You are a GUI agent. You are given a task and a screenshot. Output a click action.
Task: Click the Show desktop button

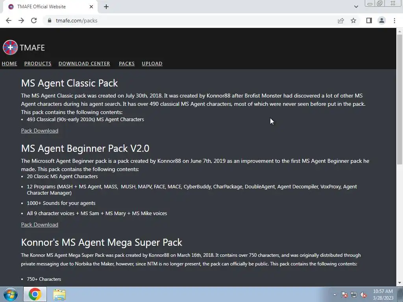tap(400, 294)
